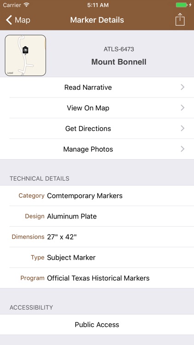Tap the historical marker pin on map
Screen dimensions: 194x345
coord(25,50)
